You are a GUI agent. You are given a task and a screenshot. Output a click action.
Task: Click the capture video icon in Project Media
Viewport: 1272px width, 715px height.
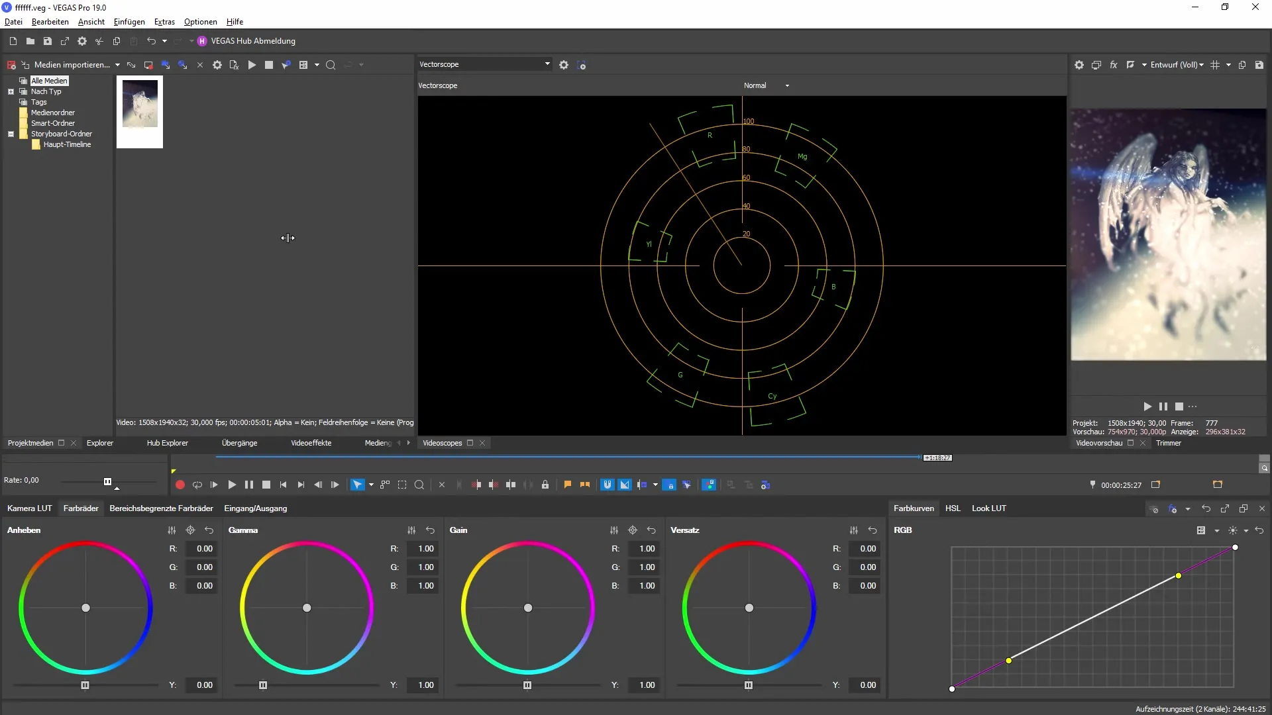(x=148, y=65)
